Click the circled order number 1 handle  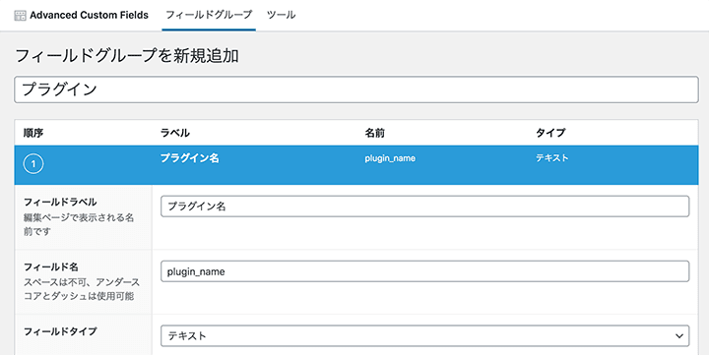(x=33, y=164)
